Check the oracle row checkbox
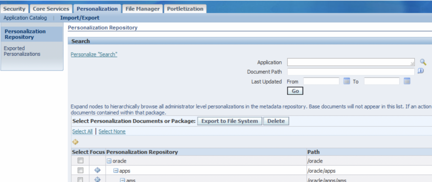 pos(81,161)
